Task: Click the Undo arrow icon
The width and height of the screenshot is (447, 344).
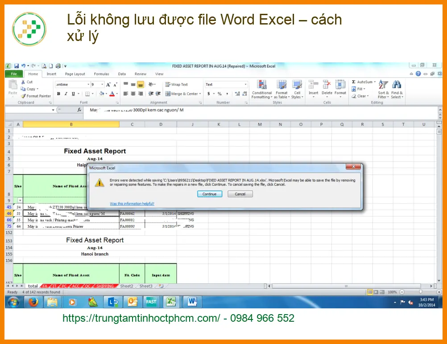Action: pyautogui.click(x=23, y=66)
